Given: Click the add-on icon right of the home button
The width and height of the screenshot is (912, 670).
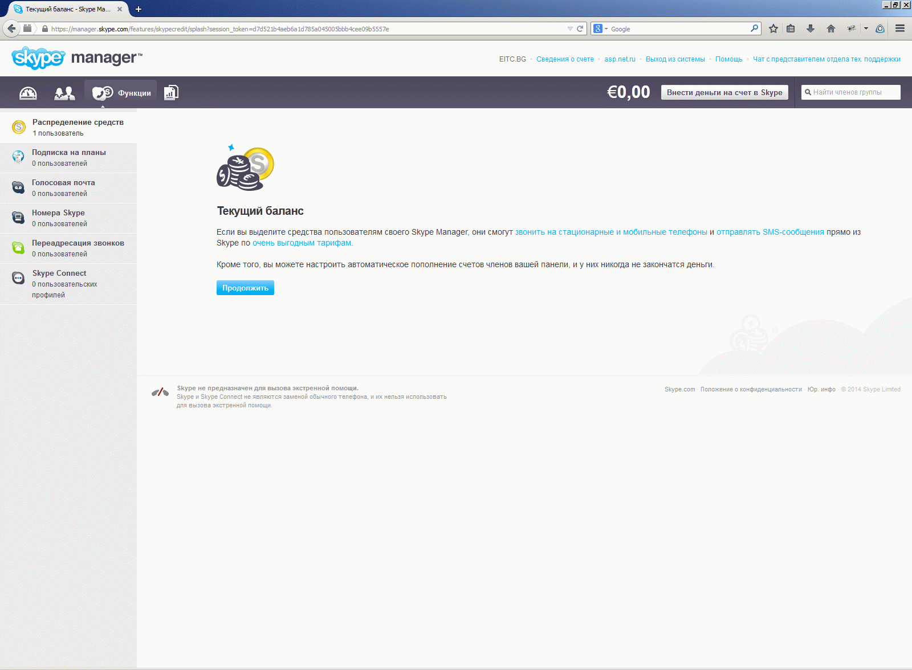Looking at the screenshot, I should click(851, 28).
